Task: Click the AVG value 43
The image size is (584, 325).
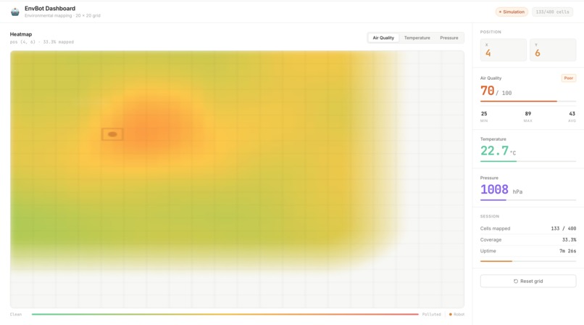Action: click(572, 114)
